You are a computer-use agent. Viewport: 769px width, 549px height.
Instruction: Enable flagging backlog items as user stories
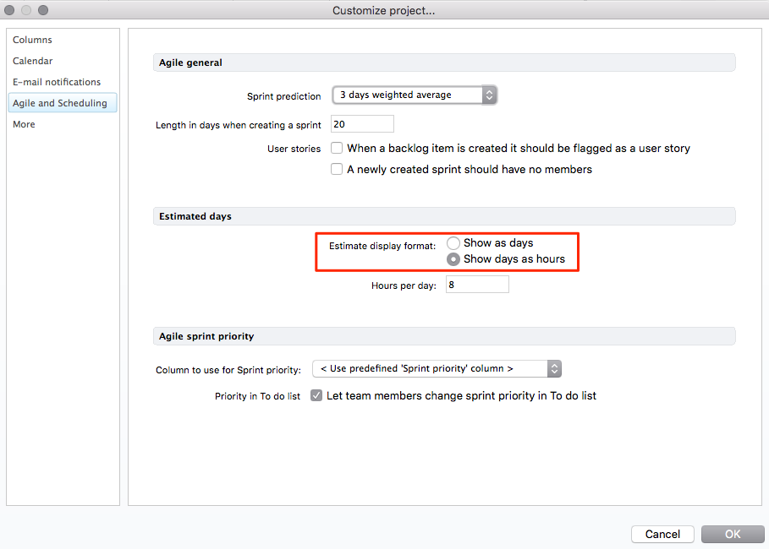337,149
